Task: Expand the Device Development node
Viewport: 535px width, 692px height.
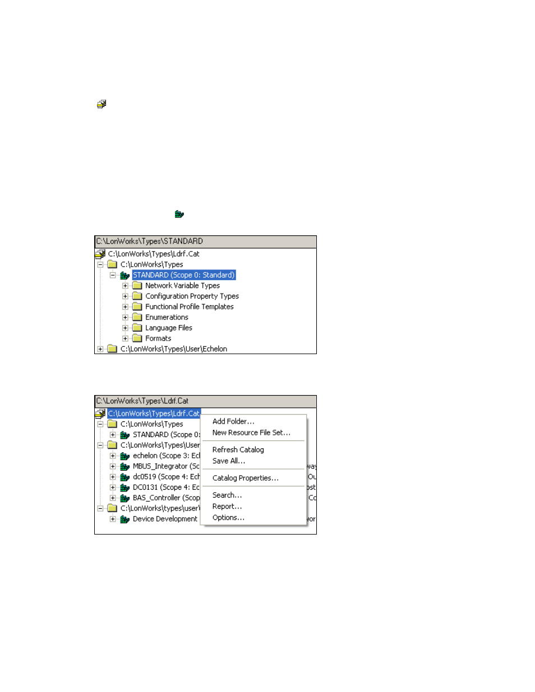Action: pos(113,519)
